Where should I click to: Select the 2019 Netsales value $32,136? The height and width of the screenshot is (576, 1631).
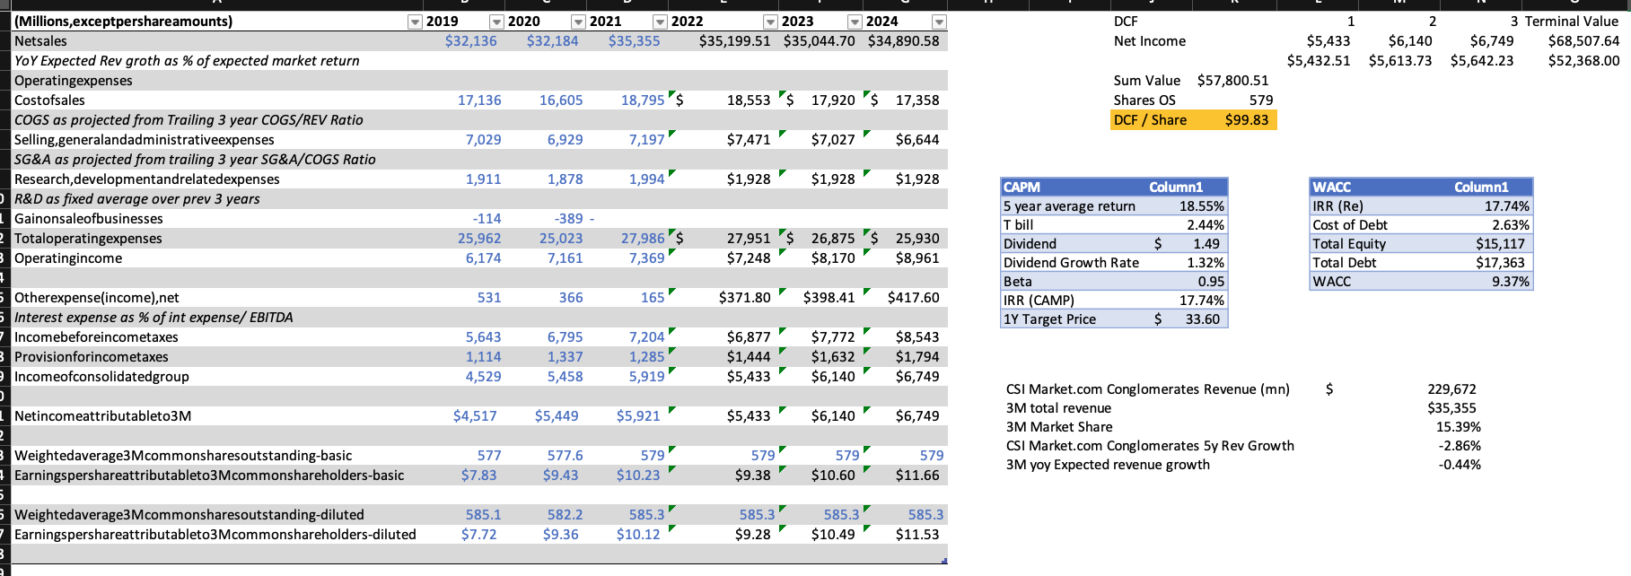[470, 41]
